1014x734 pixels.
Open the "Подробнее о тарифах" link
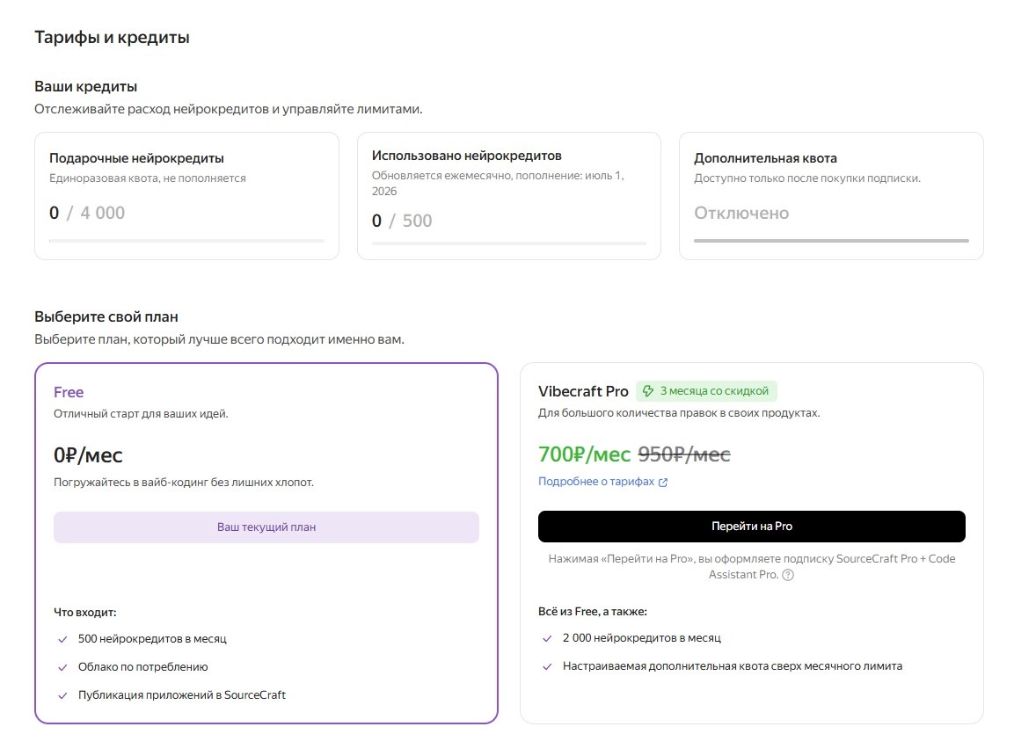click(x=596, y=482)
